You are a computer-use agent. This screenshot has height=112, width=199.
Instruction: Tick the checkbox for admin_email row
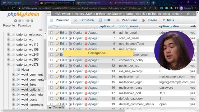52,33
